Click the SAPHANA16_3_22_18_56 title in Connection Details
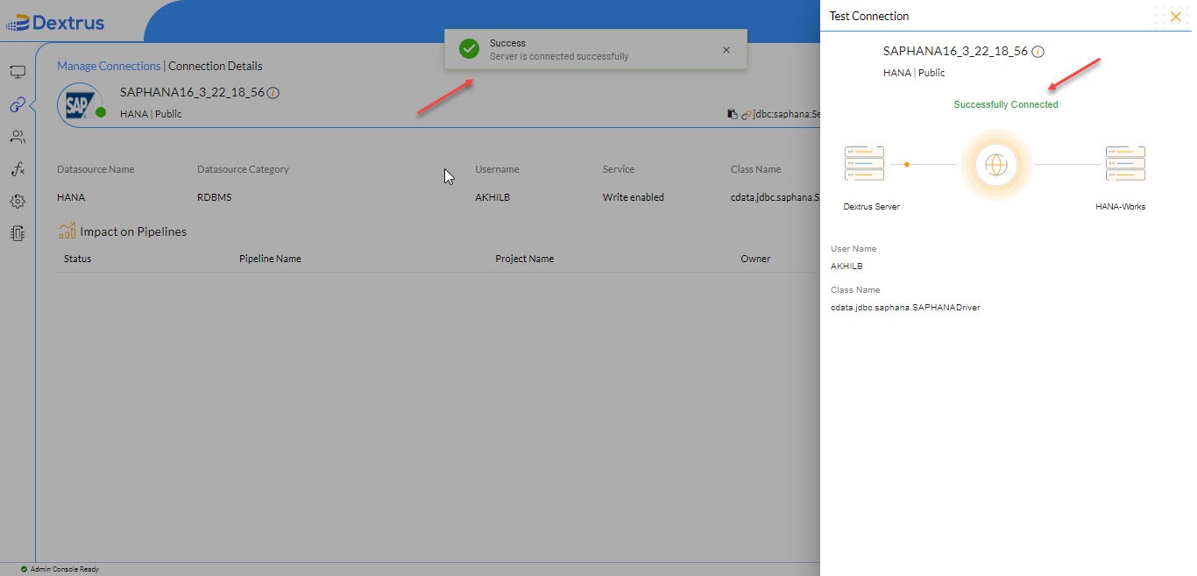This screenshot has width=1197, height=576. [192, 92]
